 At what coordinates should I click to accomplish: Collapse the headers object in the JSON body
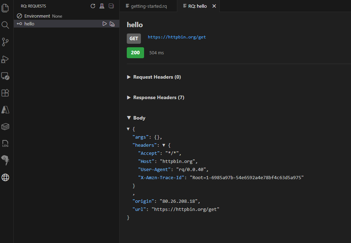click(x=163, y=145)
